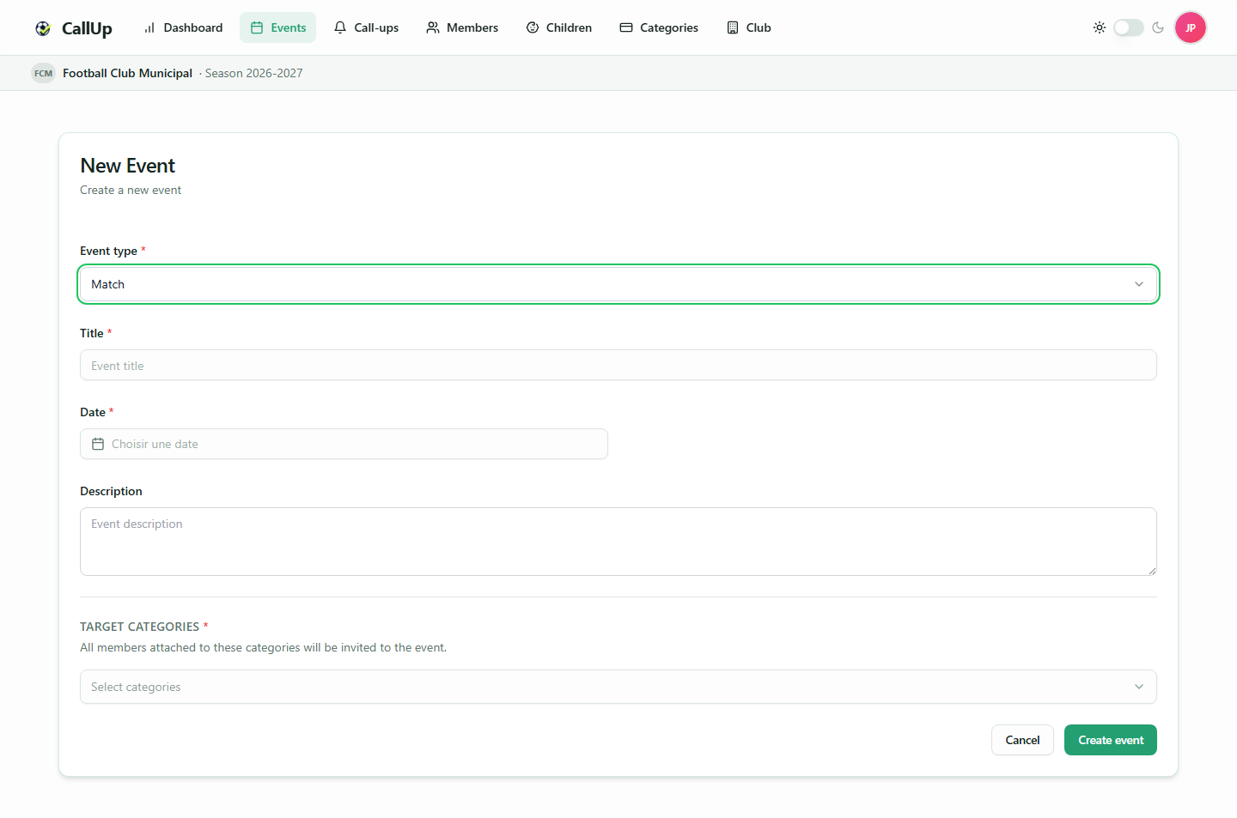The image size is (1237, 818).
Task: Click the Call-ups bell icon
Action: 340,27
